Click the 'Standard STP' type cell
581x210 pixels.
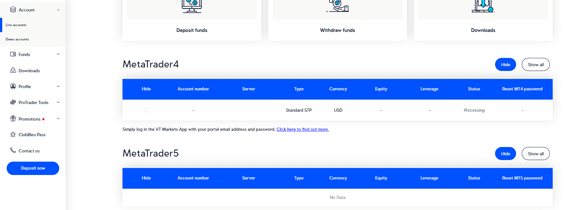point(299,110)
